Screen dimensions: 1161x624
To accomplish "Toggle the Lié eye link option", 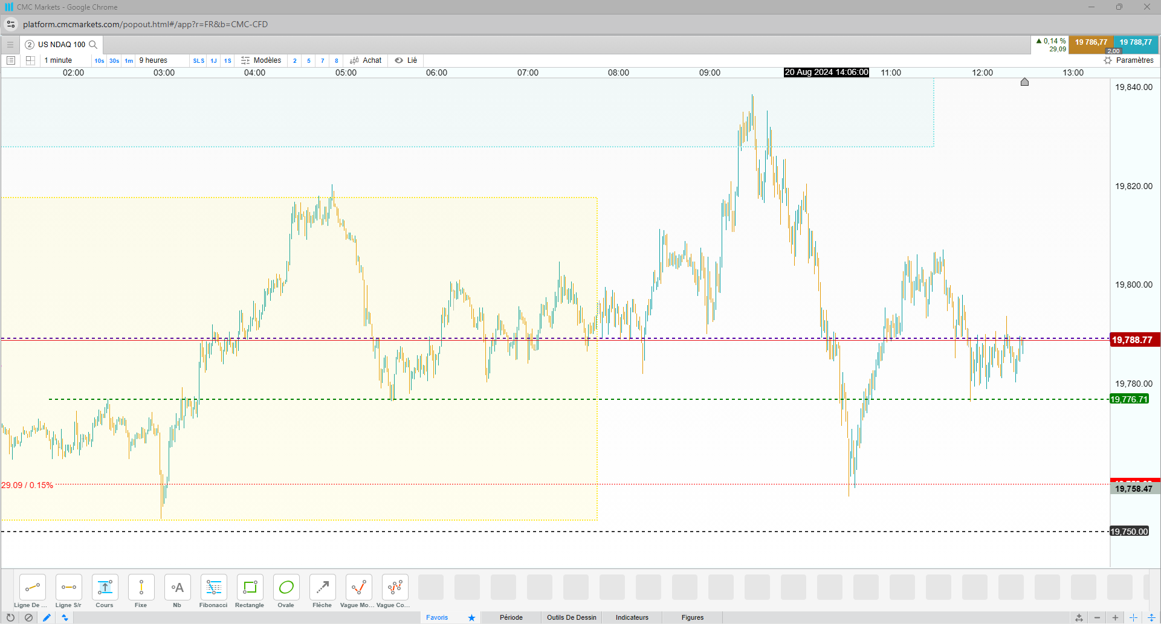I will 406,60.
